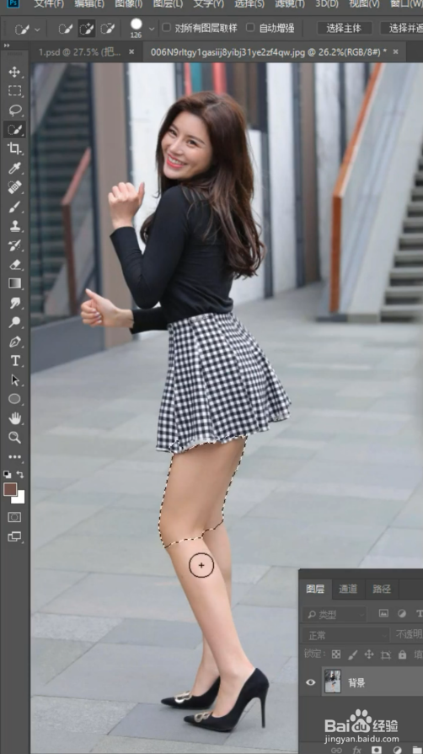Close the 006N9rltgy1gasiij8yibj31ye2zf4qw.jpg tab

396,51
